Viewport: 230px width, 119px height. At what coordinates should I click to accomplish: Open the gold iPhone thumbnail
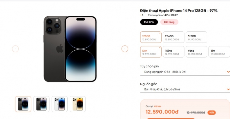pyautogui.click(x=78, y=104)
